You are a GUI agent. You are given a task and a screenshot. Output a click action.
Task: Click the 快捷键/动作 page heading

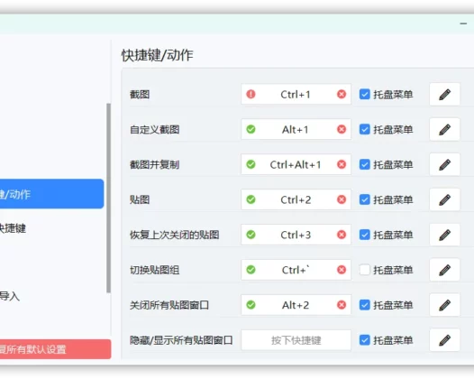pyautogui.click(x=157, y=55)
